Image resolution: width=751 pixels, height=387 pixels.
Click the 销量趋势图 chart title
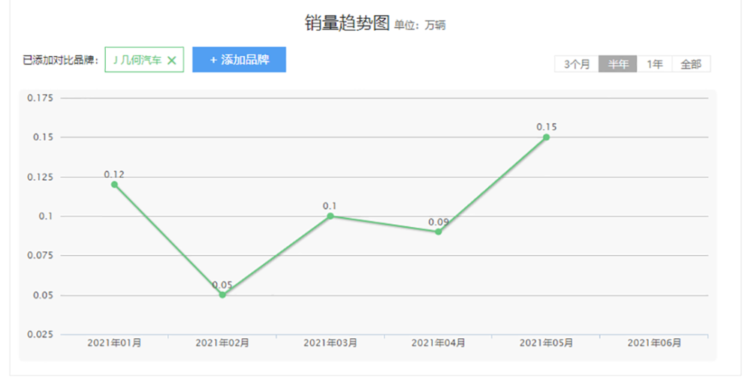(x=347, y=22)
